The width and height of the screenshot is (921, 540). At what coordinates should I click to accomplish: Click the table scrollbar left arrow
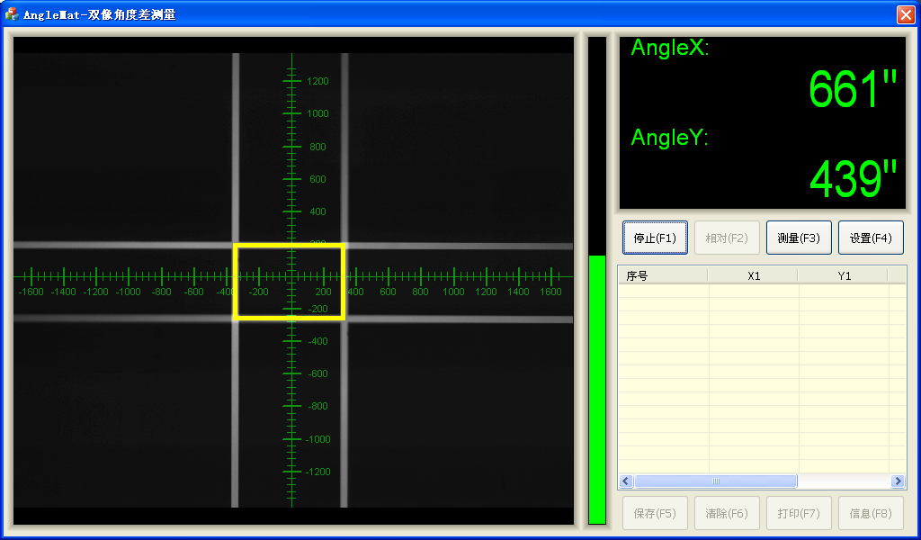coord(626,481)
